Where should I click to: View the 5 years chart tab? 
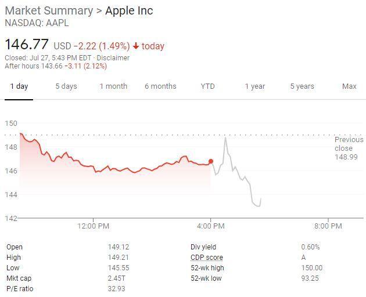point(302,86)
